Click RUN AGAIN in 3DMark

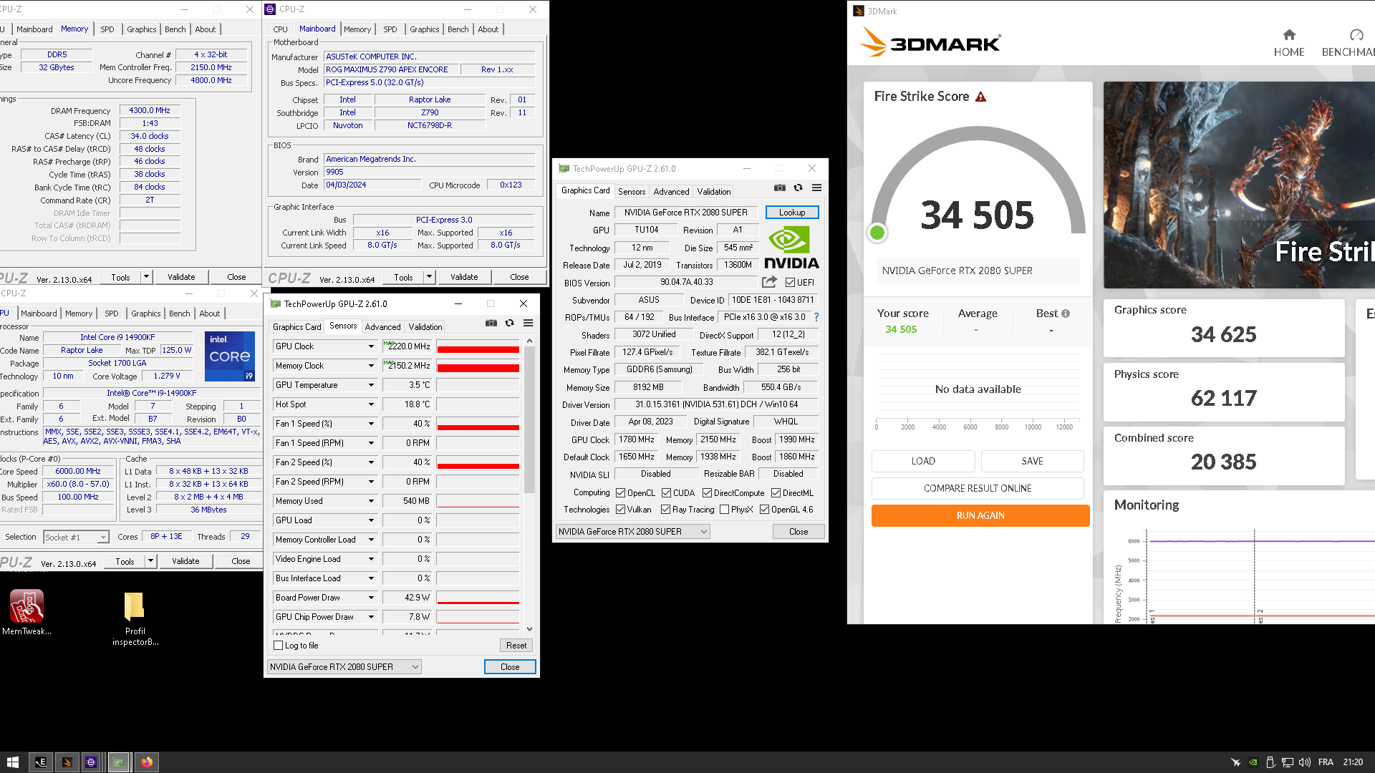[980, 515]
